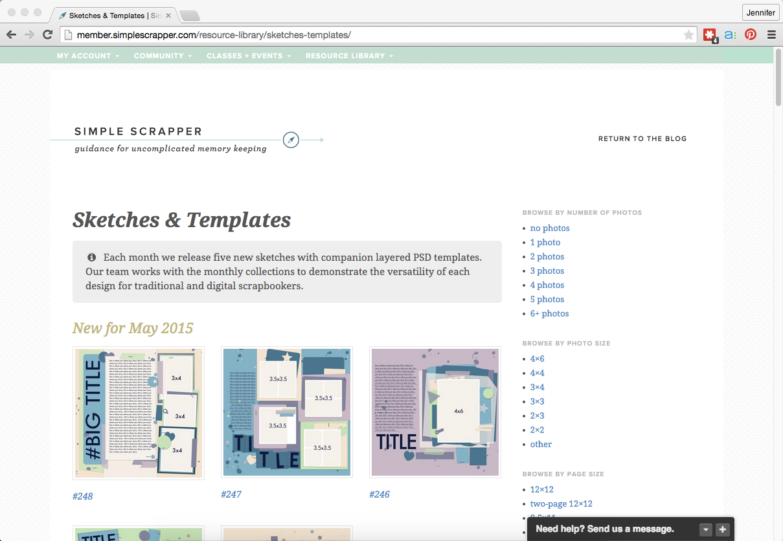The image size is (783, 541).
Task: Click the compass logo icon
Action: (x=291, y=140)
